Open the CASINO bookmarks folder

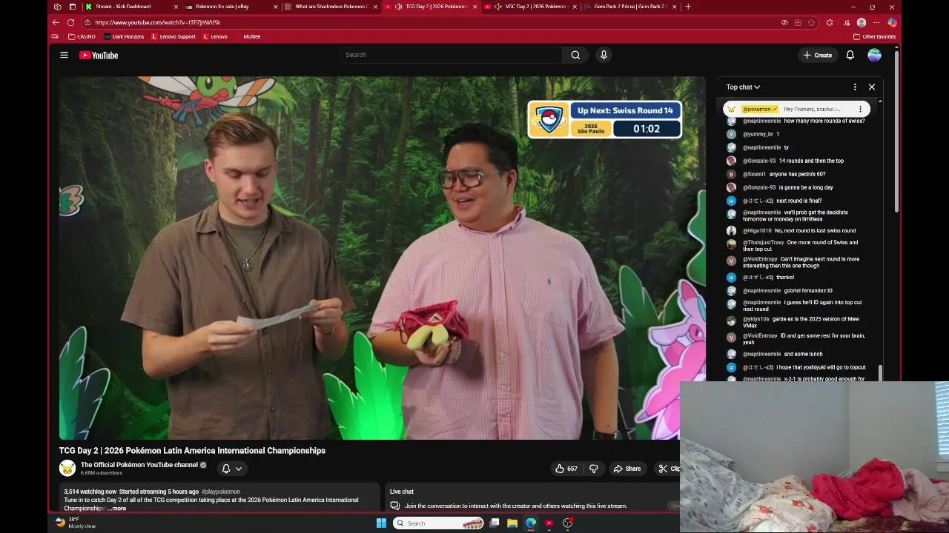tap(82, 36)
